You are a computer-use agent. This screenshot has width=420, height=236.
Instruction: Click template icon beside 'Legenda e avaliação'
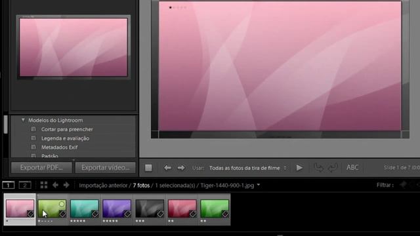point(33,138)
